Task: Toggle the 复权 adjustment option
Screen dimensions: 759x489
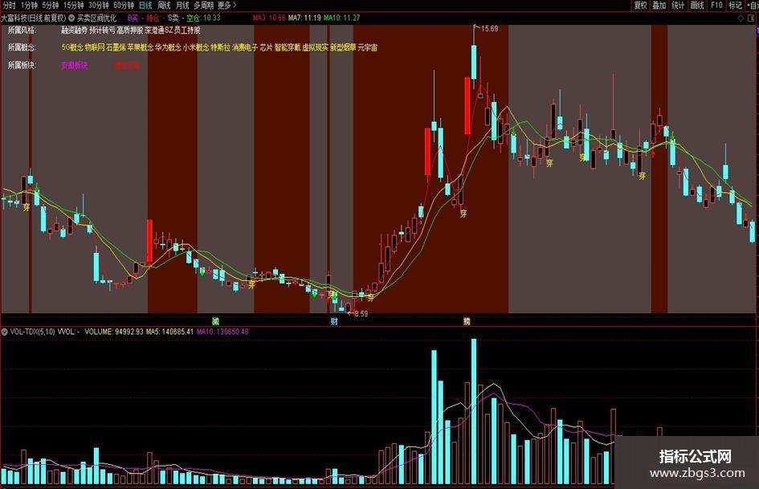Action: point(641,6)
